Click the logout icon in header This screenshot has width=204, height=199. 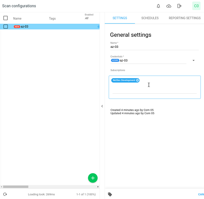click(180, 6)
